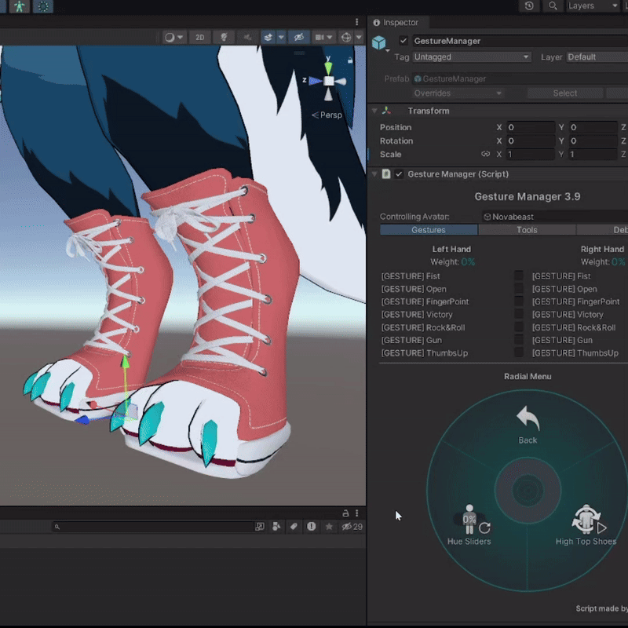This screenshot has width=628, height=628.
Task: Open Hue Sliders radial option
Action: click(x=469, y=525)
